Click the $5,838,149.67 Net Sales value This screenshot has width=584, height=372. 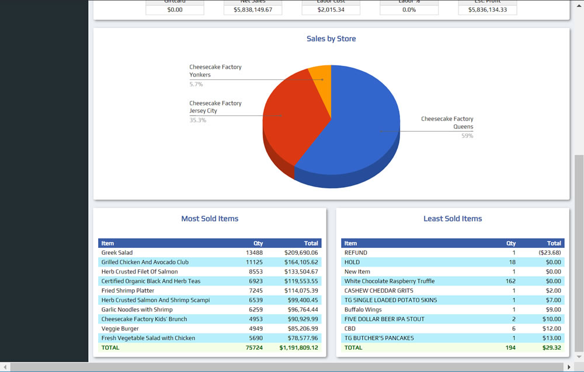point(253,10)
